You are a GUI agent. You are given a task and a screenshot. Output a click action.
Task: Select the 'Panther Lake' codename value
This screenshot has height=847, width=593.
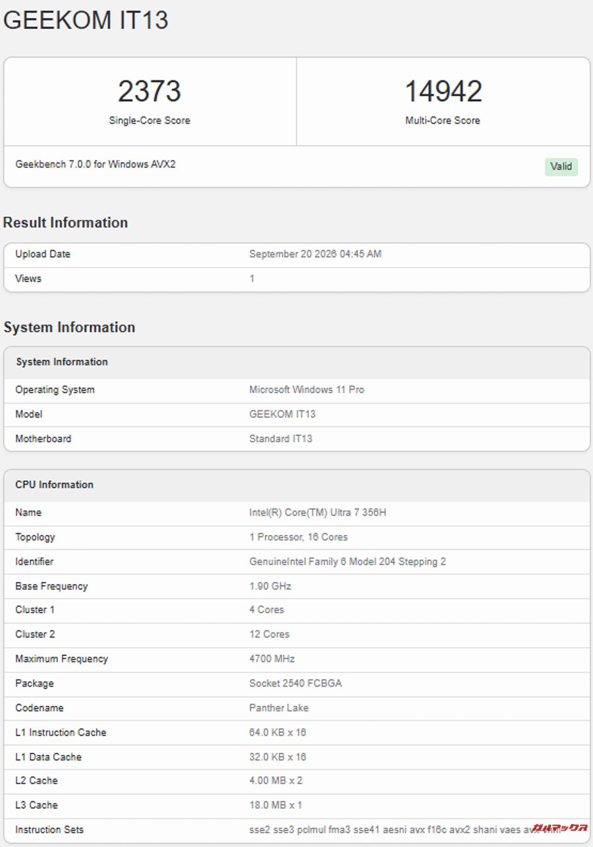(x=279, y=708)
